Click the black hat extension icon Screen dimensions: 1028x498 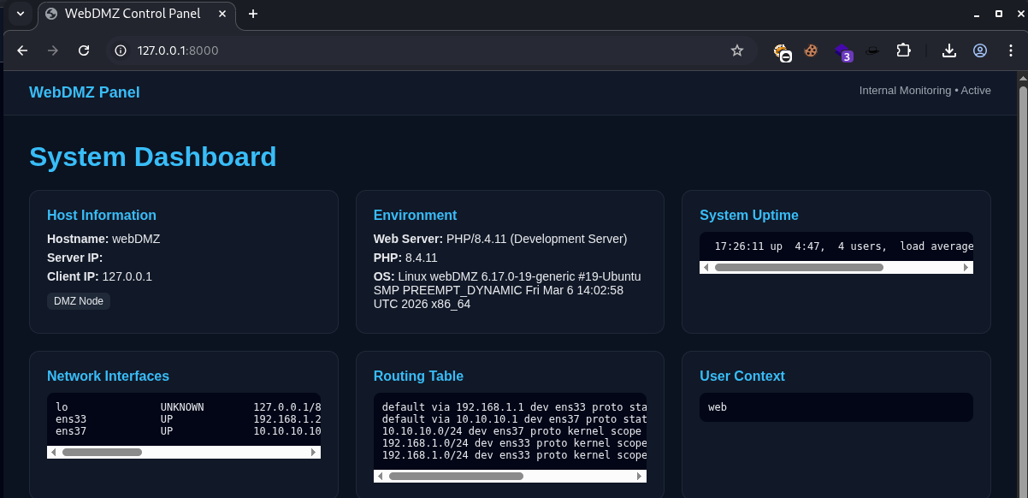pyautogui.click(x=871, y=51)
